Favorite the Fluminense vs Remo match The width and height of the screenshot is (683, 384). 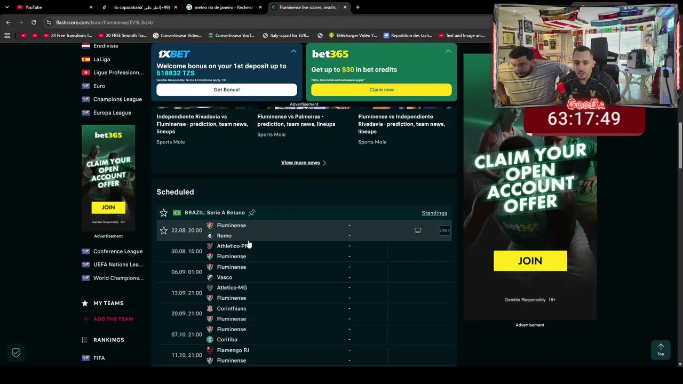coord(164,230)
